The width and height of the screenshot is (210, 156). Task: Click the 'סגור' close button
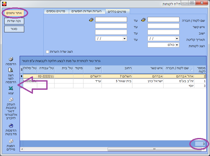point(14,29)
